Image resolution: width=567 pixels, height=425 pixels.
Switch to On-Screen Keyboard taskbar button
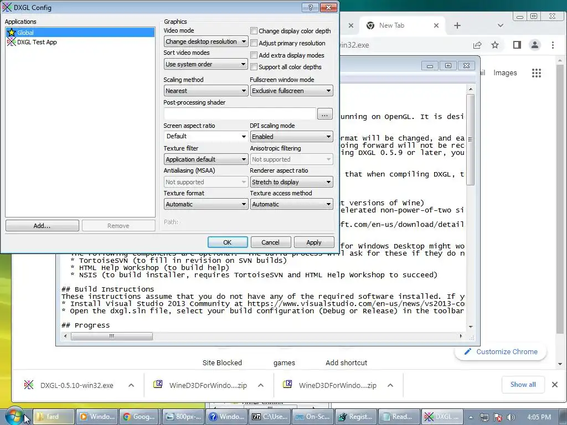tap(312, 417)
